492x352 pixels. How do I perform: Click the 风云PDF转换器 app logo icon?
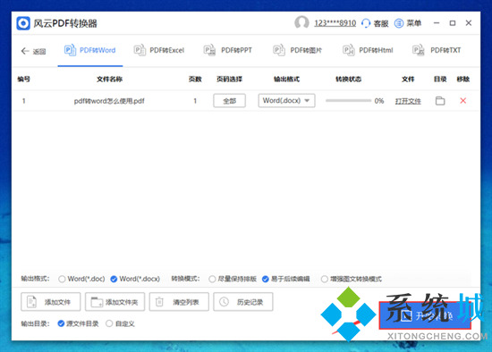(x=23, y=23)
